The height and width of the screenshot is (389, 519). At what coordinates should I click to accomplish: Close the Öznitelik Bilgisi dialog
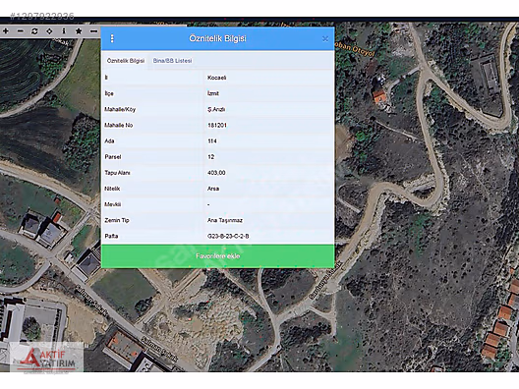pyautogui.click(x=325, y=39)
